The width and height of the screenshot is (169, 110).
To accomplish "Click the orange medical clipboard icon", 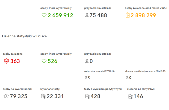I will click(127, 15).
